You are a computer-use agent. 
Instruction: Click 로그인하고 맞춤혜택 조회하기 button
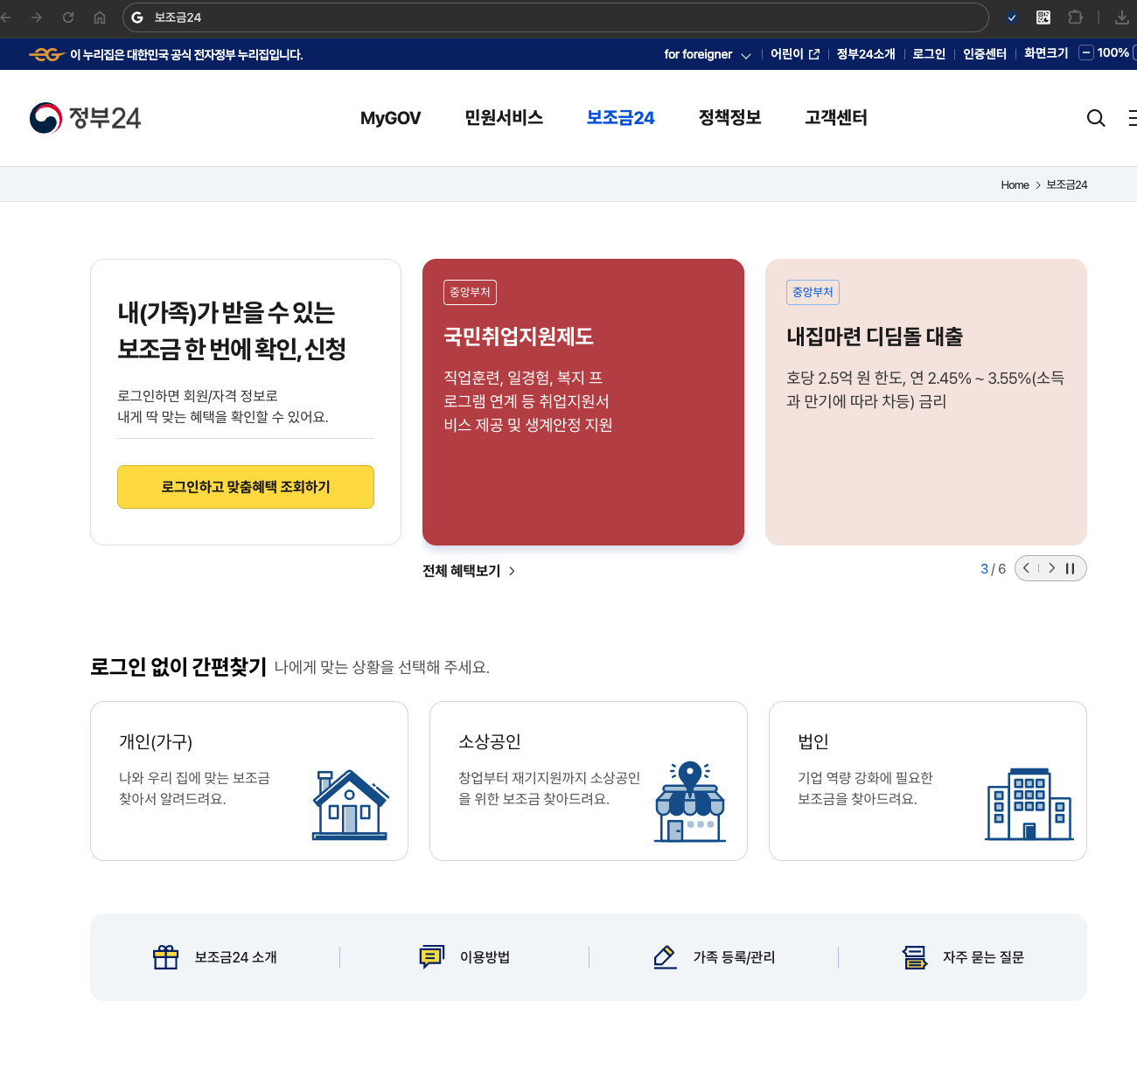point(246,487)
